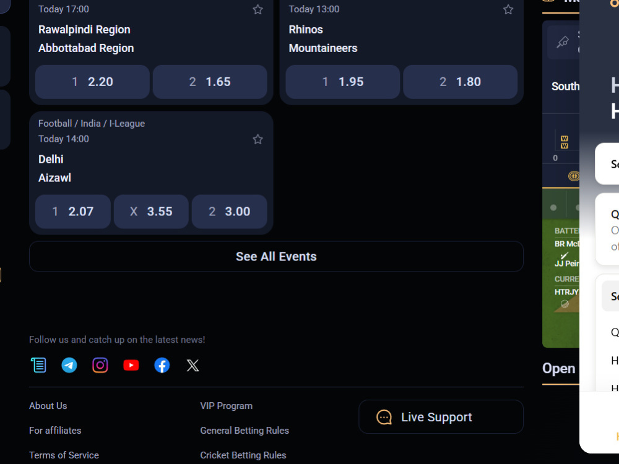Click Follow us and catch up text

pyautogui.click(x=117, y=340)
